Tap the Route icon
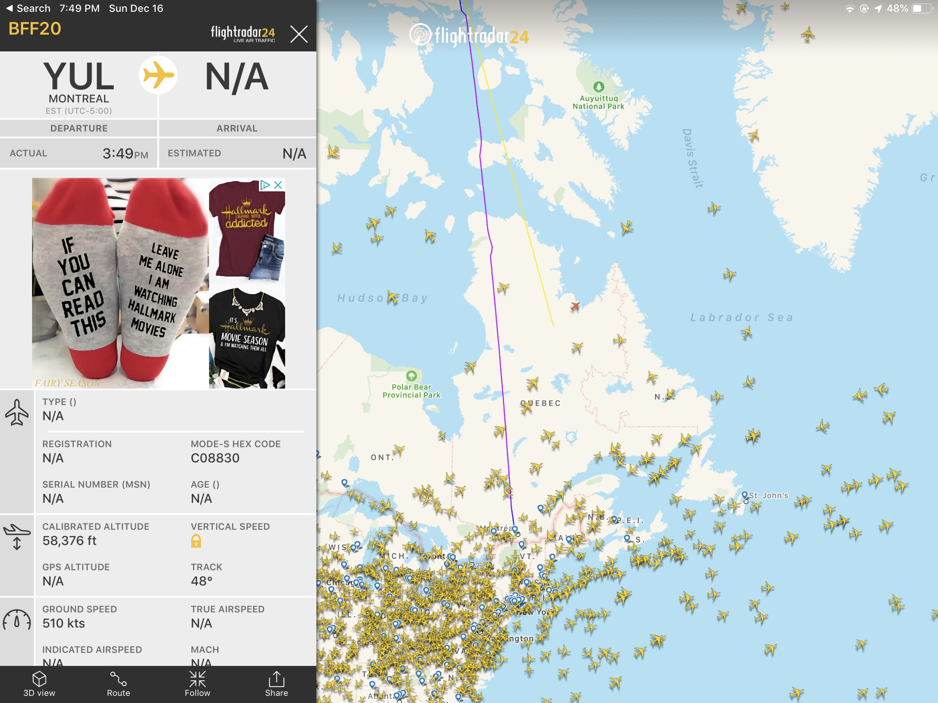Image resolution: width=938 pixels, height=703 pixels. click(119, 684)
